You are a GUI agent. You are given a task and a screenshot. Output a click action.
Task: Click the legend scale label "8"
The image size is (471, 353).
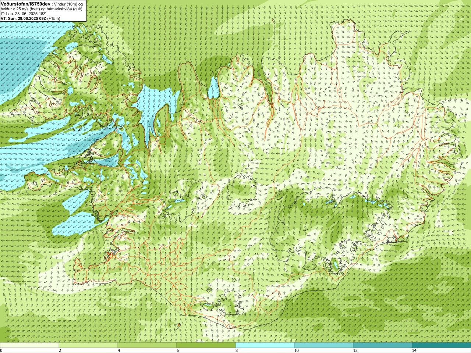pyautogui.click(x=237, y=350)
